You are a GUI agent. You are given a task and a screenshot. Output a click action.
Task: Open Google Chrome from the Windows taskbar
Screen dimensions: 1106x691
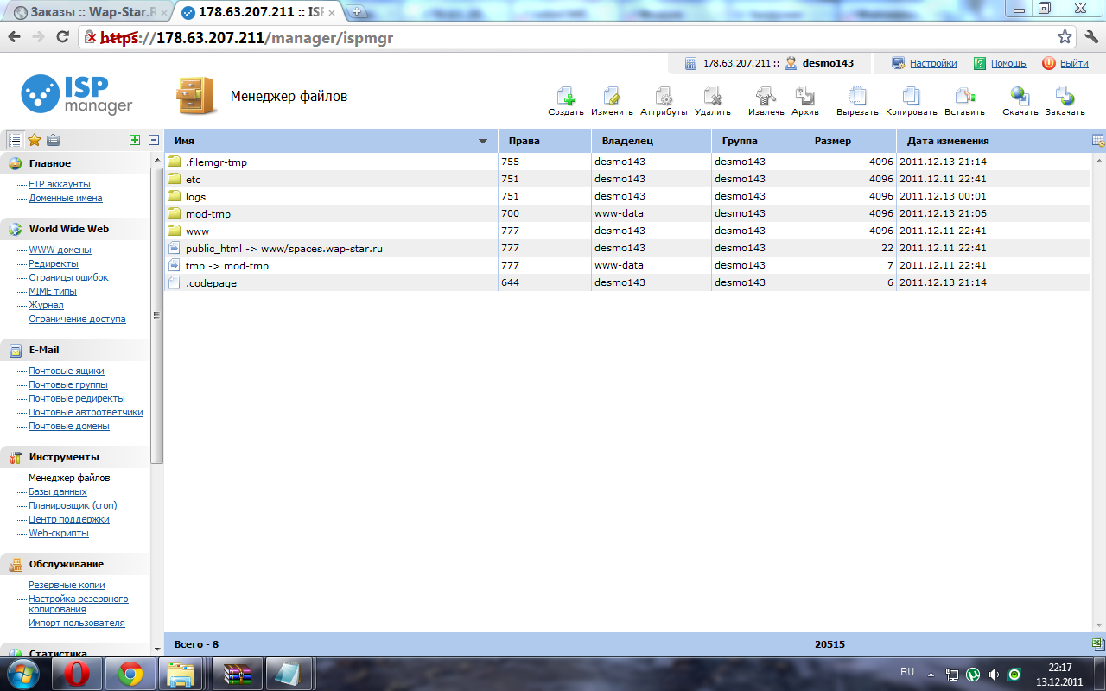(130, 673)
